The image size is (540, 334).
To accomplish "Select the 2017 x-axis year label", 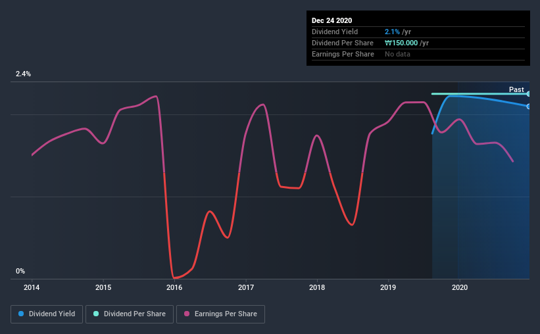I will [246, 287].
